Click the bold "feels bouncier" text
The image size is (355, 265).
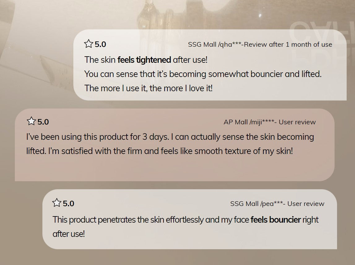275,220
